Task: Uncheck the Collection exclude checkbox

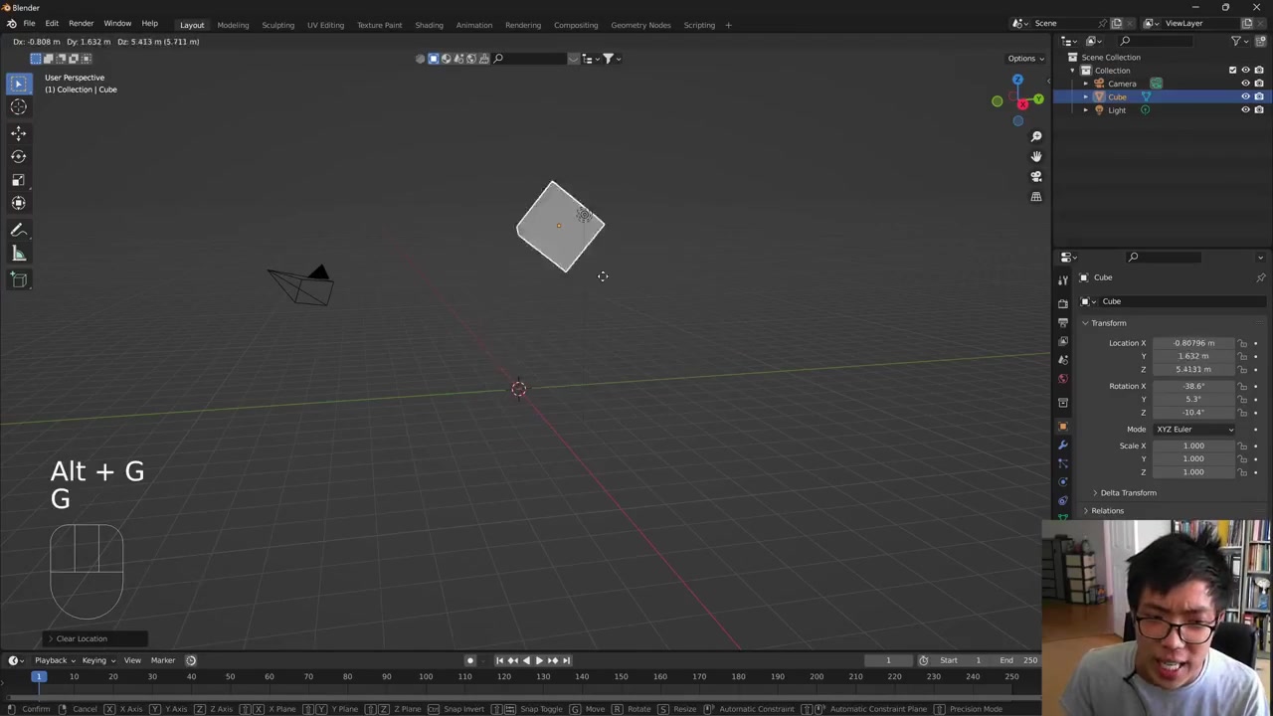Action: click(1232, 71)
